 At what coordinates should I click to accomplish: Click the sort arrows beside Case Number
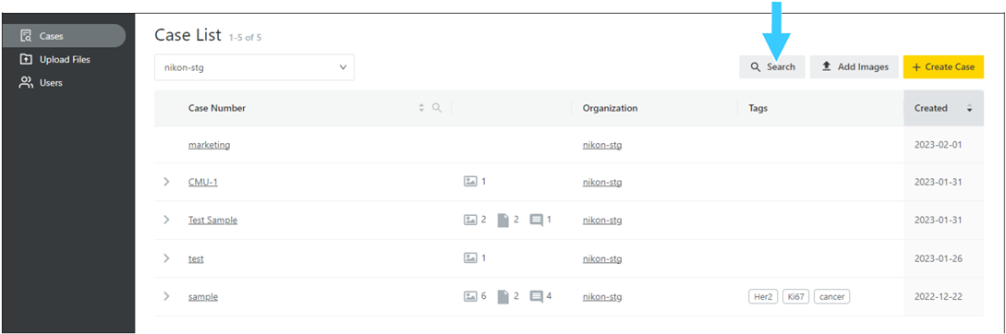[x=421, y=108]
